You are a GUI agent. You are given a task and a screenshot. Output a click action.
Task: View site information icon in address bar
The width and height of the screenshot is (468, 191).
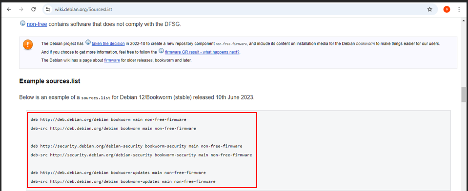click(x=48, y=10)
